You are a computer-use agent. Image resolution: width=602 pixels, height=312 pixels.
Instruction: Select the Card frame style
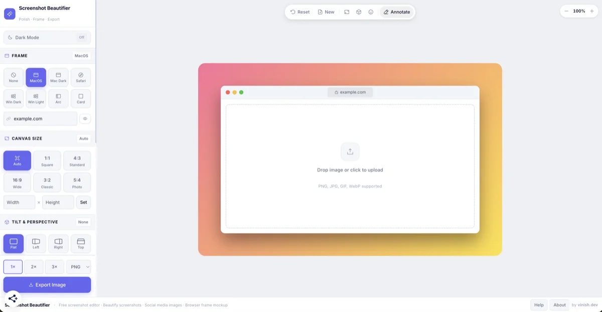point(81,99)
